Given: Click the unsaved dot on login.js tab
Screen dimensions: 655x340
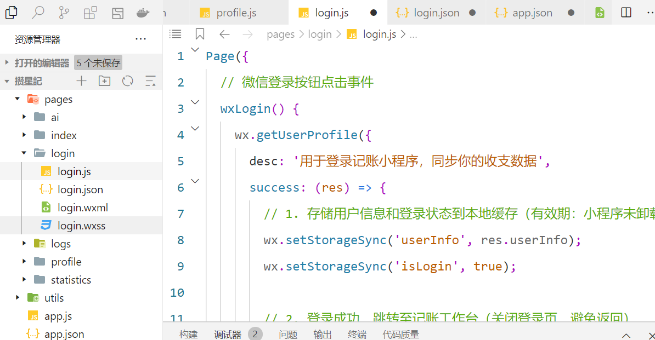Looking at the screenshot, I should [374, 13].
